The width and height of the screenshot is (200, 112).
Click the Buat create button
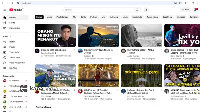click(185, 10)
